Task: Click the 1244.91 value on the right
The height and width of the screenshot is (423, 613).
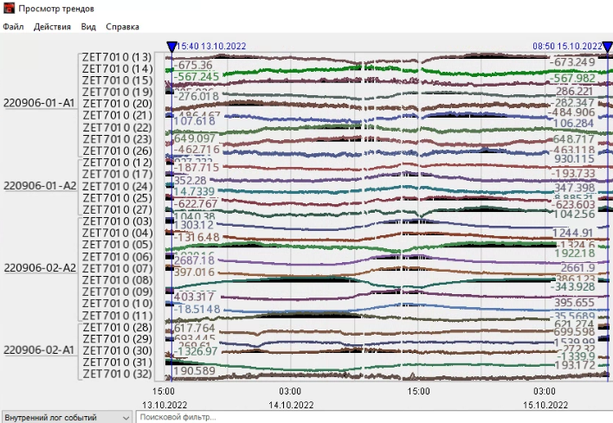Action: pos(575,233)
